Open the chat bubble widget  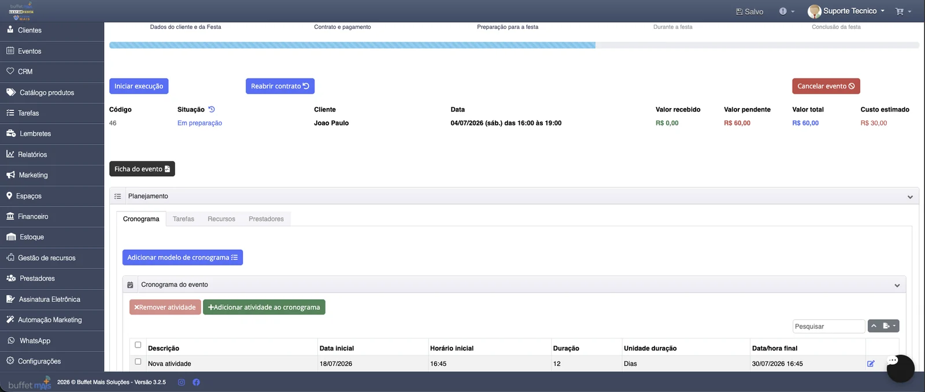tap(900, 368)
